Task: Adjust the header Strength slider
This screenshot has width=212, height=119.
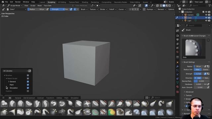Action: pyautogui.click(x=60, y=9)
